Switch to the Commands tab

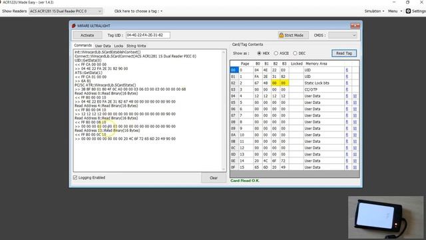coord(83,45)
